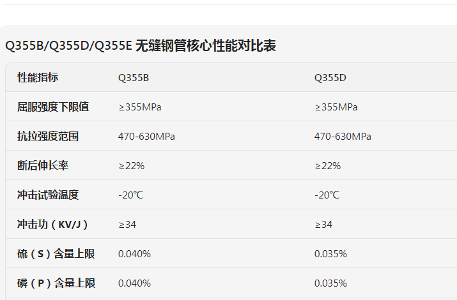
Task: Click the Q355D phosphorus 0.035% cell
Action: (330, 283)
